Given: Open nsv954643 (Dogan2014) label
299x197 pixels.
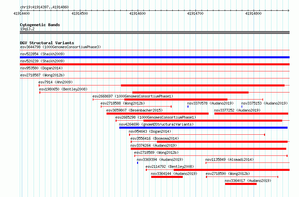Looking at the screenshot, I should click(150, 131).
